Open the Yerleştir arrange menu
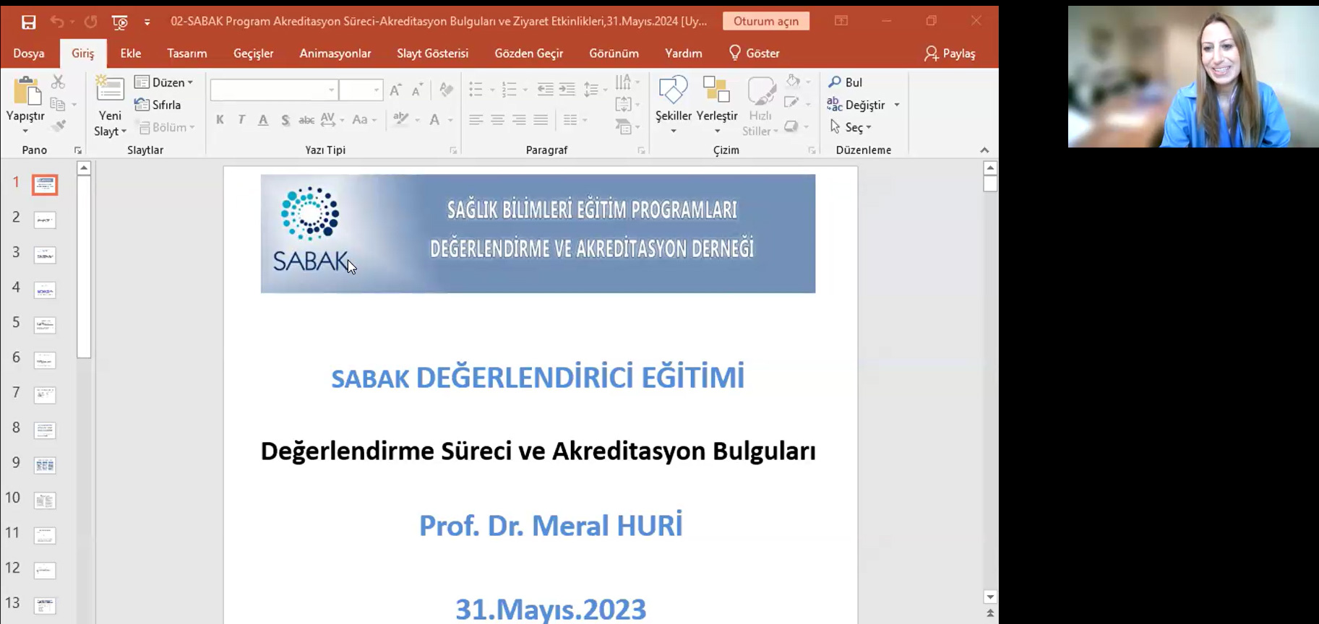Screen dimensions: 1319x624 (717, 105)
